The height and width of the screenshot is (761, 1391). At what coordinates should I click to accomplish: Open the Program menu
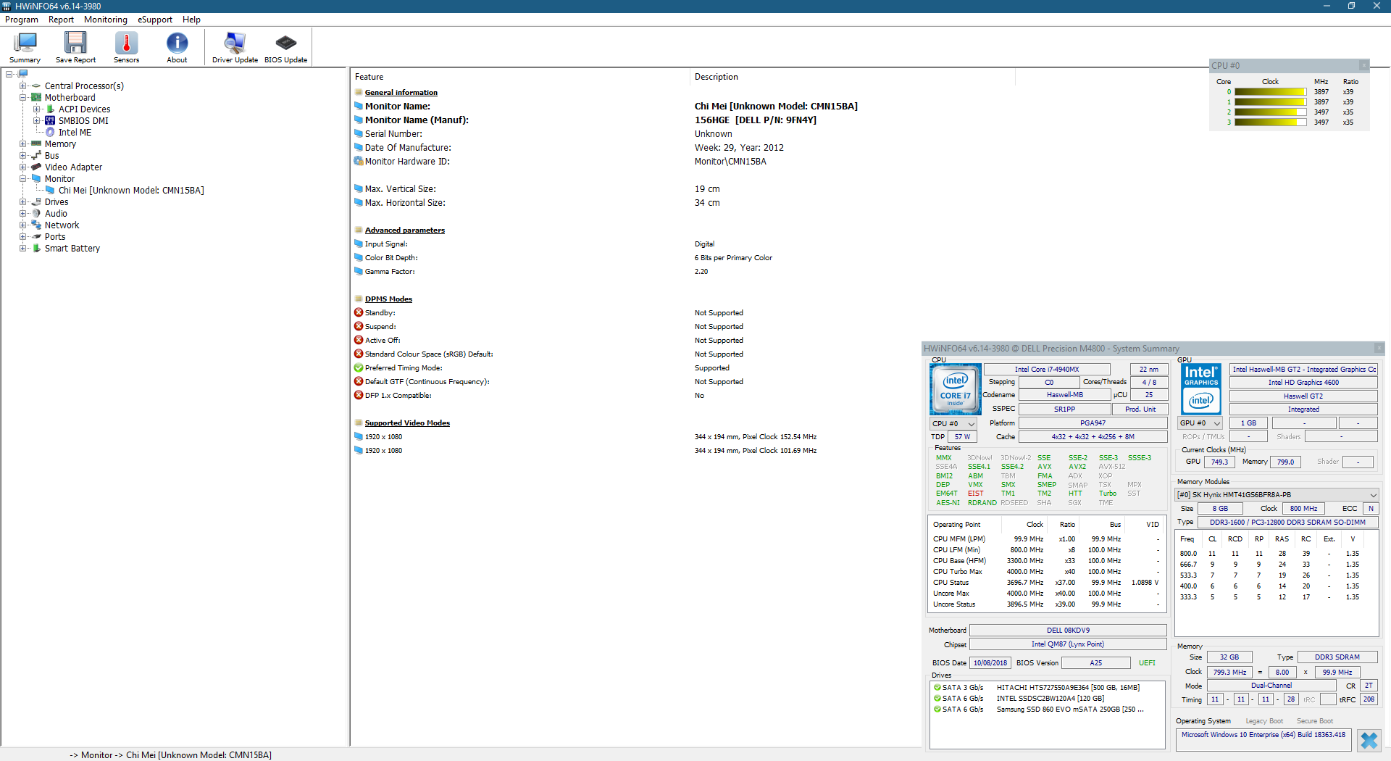22,20
